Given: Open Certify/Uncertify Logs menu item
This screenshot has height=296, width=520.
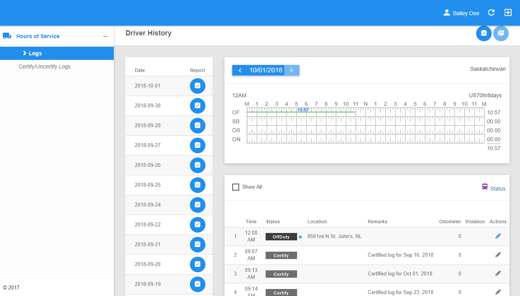Looking at the screenshot, I should (45, 67).
